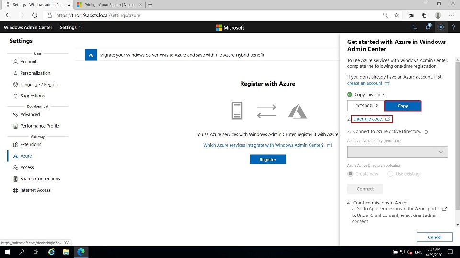Click the zoom magnifier in address bar
This screenshot has width=460, height=258.
click(385, 15)
